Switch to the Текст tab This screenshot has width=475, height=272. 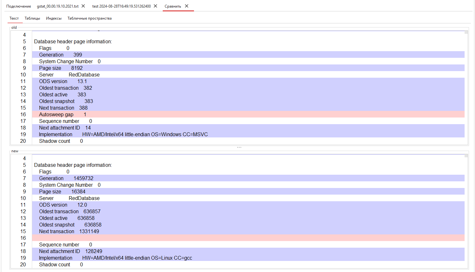(14, 18)
